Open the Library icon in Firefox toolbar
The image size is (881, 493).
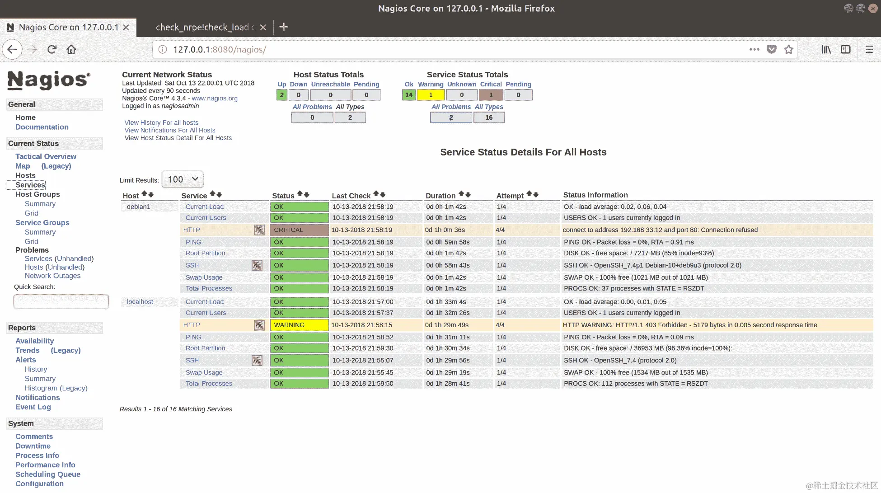coord(826,49)
